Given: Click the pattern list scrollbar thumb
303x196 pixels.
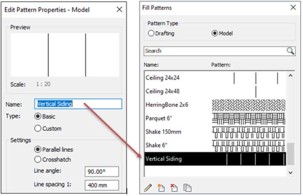Looking at the screenshot, I should coord(290,154).
